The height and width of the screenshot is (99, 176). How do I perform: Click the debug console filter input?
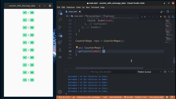(112, 72)
